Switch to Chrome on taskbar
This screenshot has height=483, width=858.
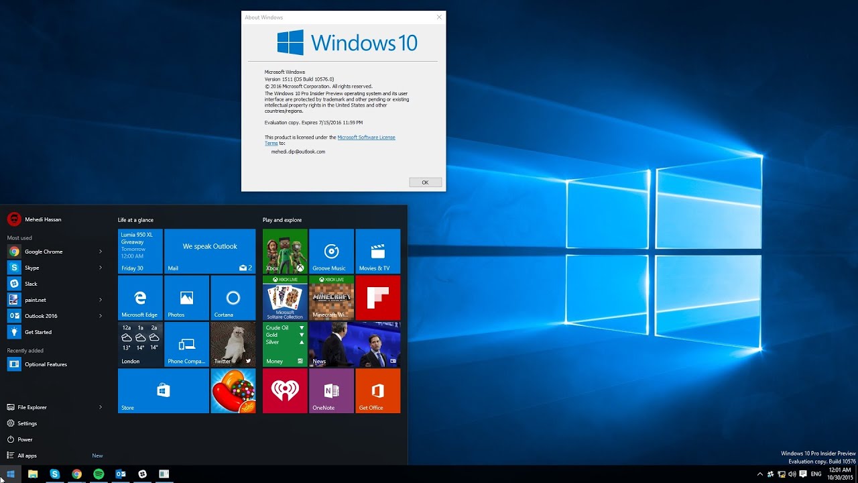click(x=77, y=474)
